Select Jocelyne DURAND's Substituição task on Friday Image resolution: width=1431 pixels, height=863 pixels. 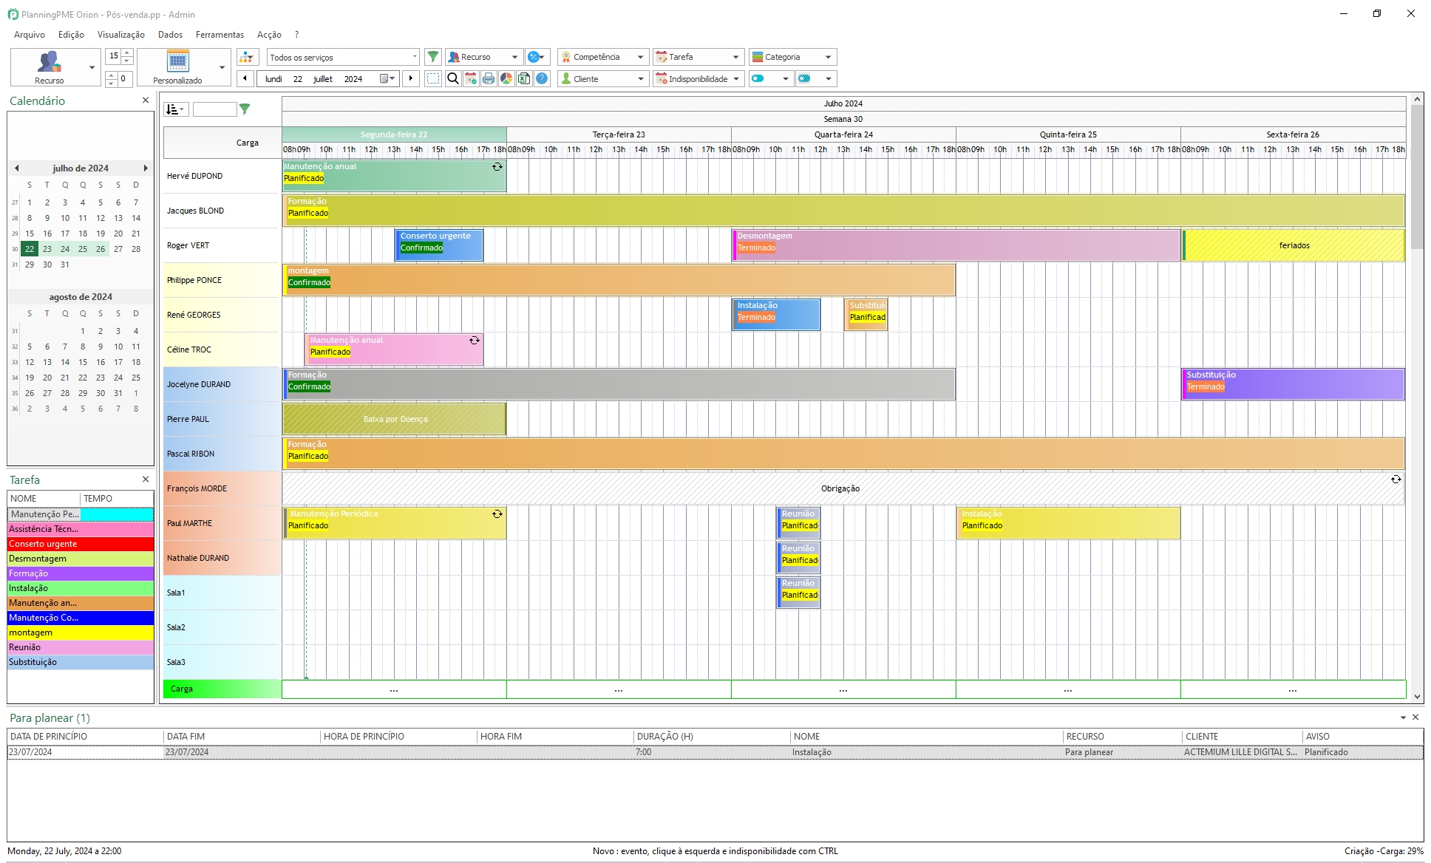pyautogui.click(x=1293, y=384)
